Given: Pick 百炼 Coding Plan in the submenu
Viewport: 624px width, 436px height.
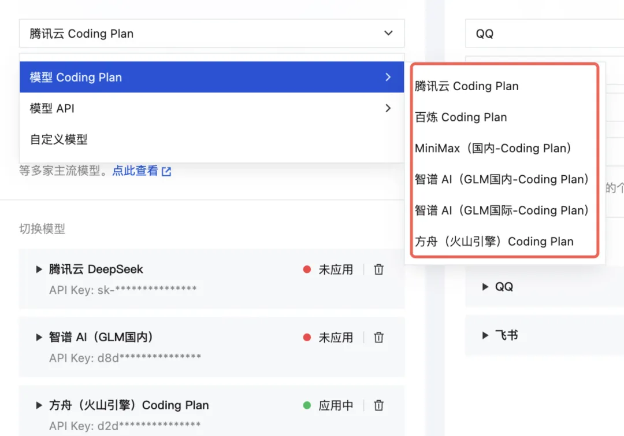Looking at the screenshot, I should click(x=460, y=117).
